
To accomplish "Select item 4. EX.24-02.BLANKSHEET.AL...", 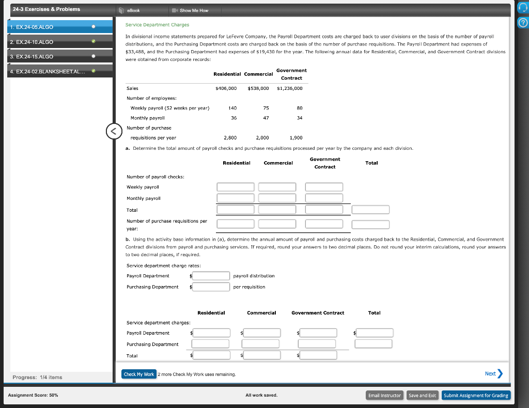I will coord(60,71).
